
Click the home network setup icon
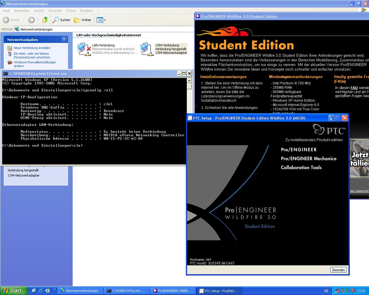click(10, 54)
